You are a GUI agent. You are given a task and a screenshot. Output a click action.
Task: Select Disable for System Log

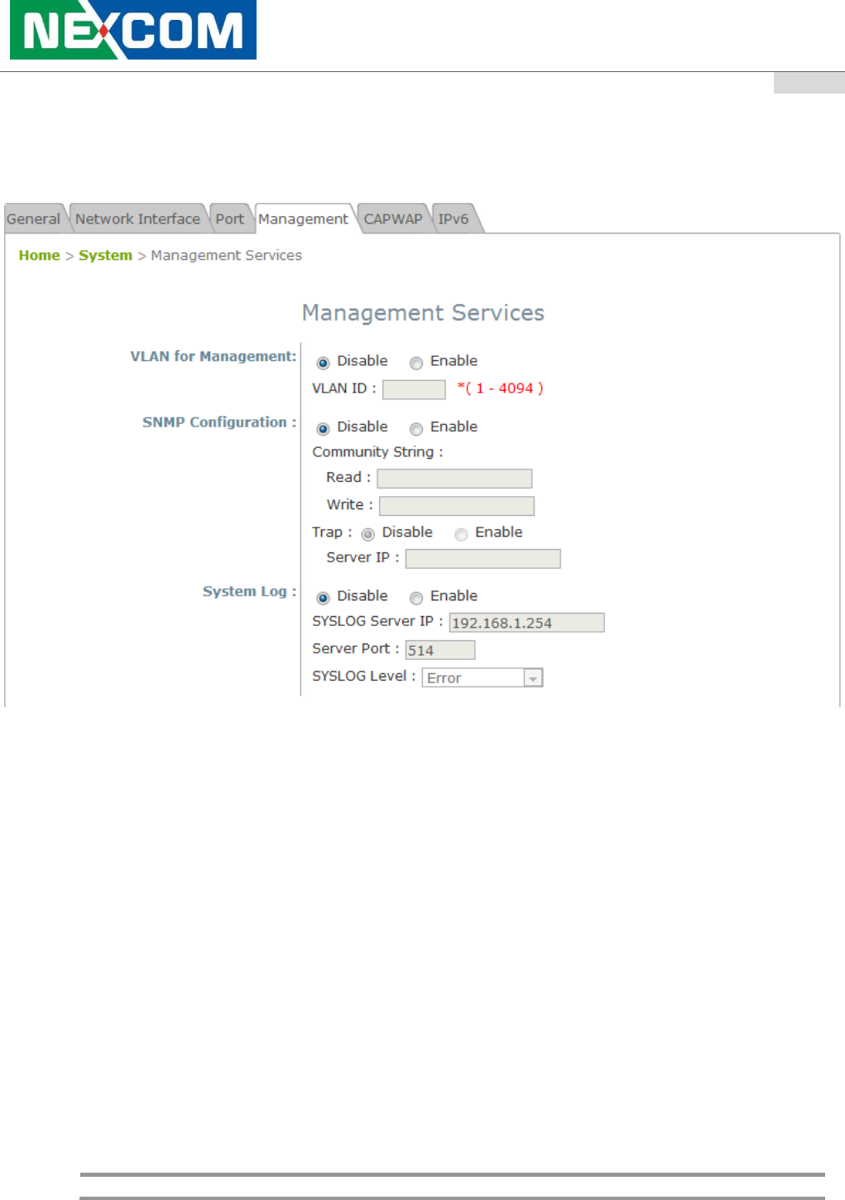[323, 597]
